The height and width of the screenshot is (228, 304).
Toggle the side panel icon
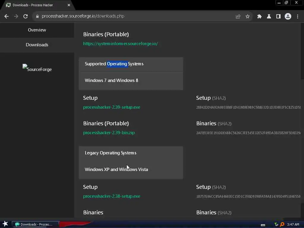[278, 17]
